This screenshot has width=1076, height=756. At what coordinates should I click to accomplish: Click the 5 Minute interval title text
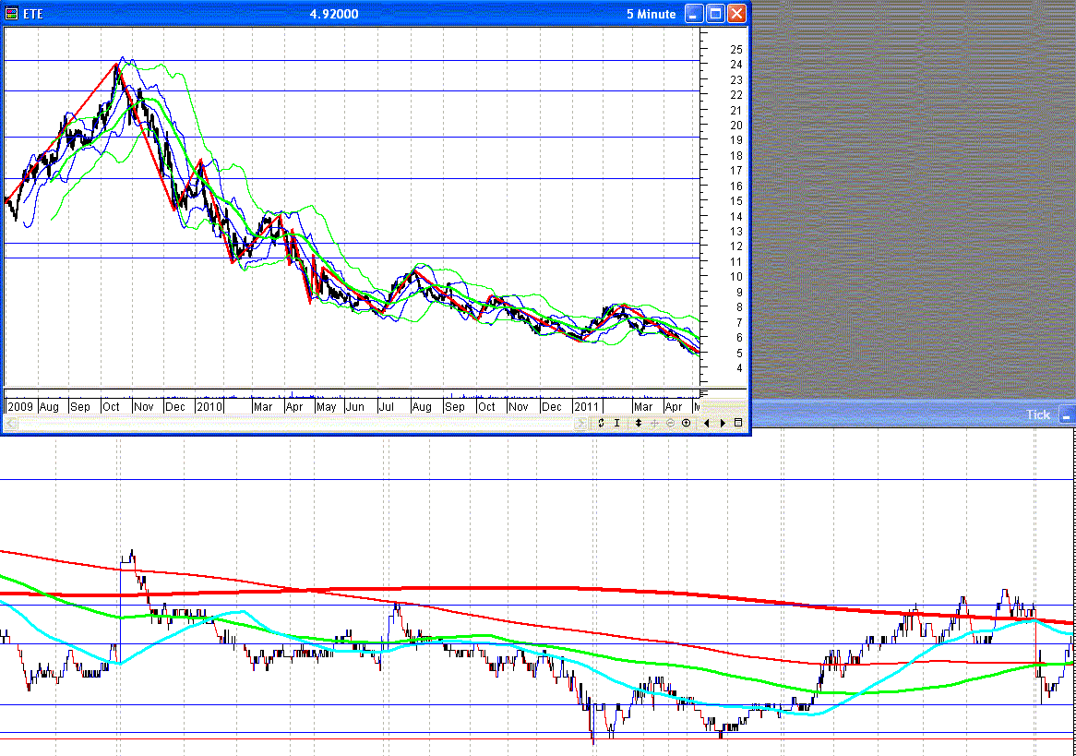coord(651,14)
